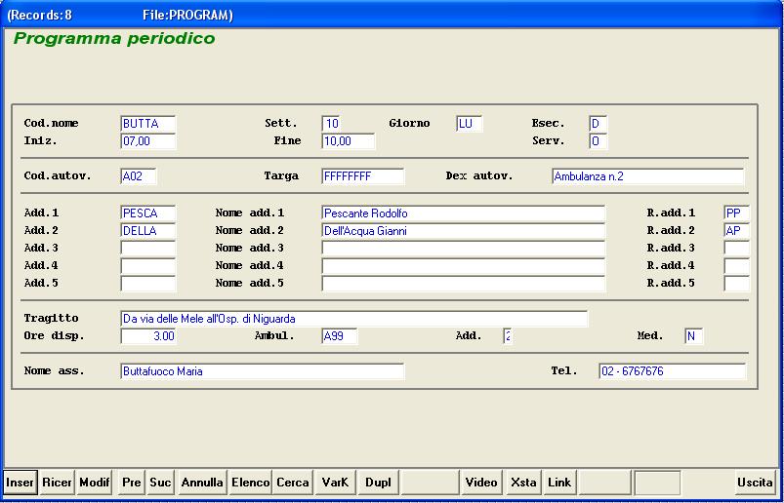Select Nome add.1 field Pescante Rodolfo
Viewport: 784px width, 503px height.
464,213
